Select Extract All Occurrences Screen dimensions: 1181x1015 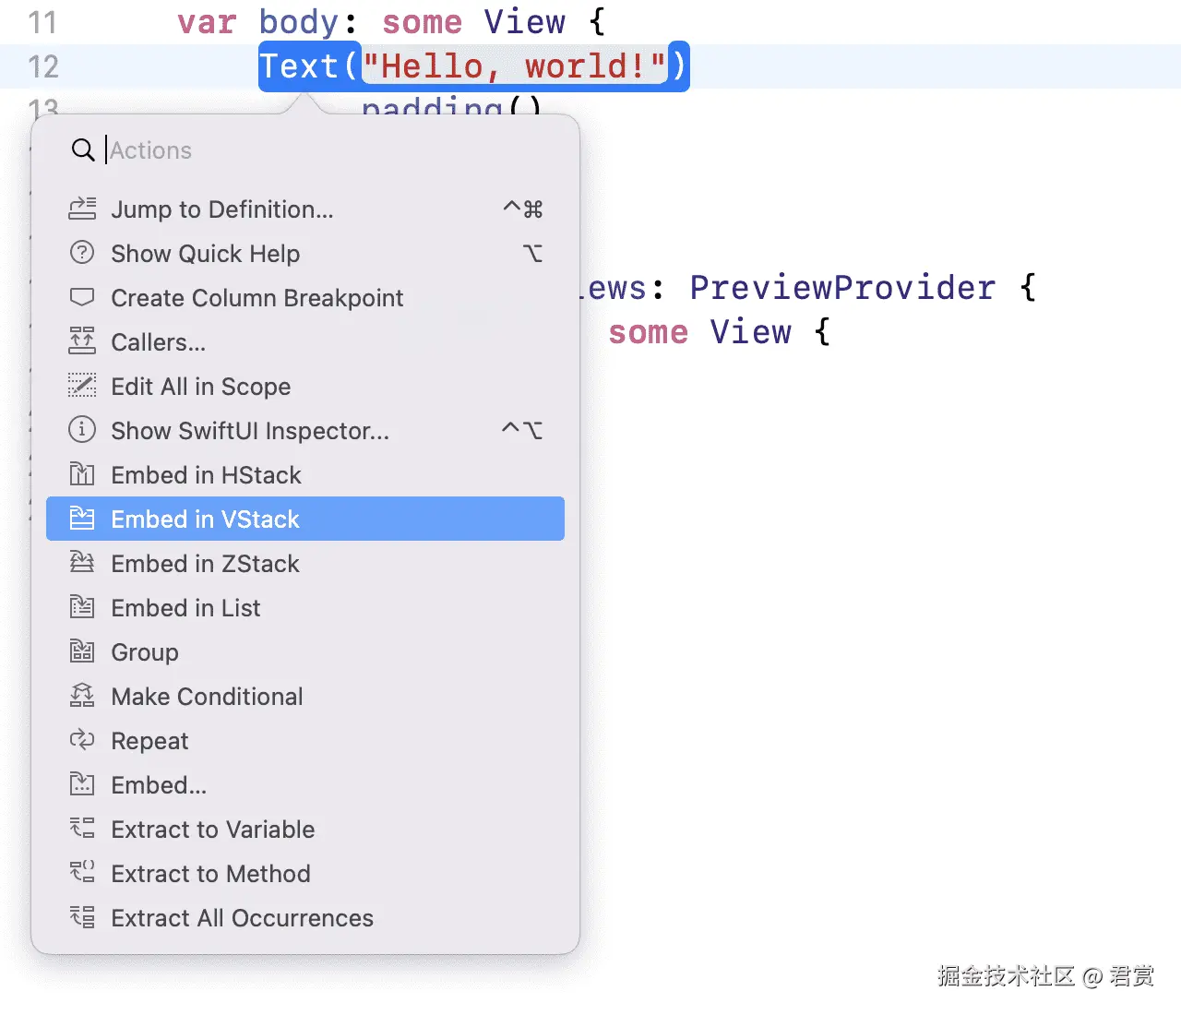coord(242,918)
